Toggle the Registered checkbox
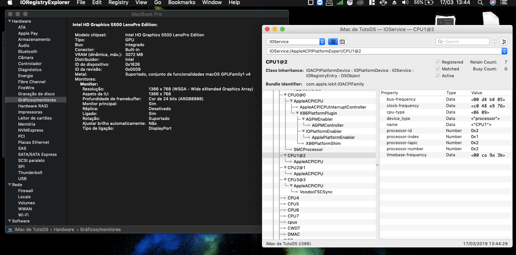 [438, 62]
